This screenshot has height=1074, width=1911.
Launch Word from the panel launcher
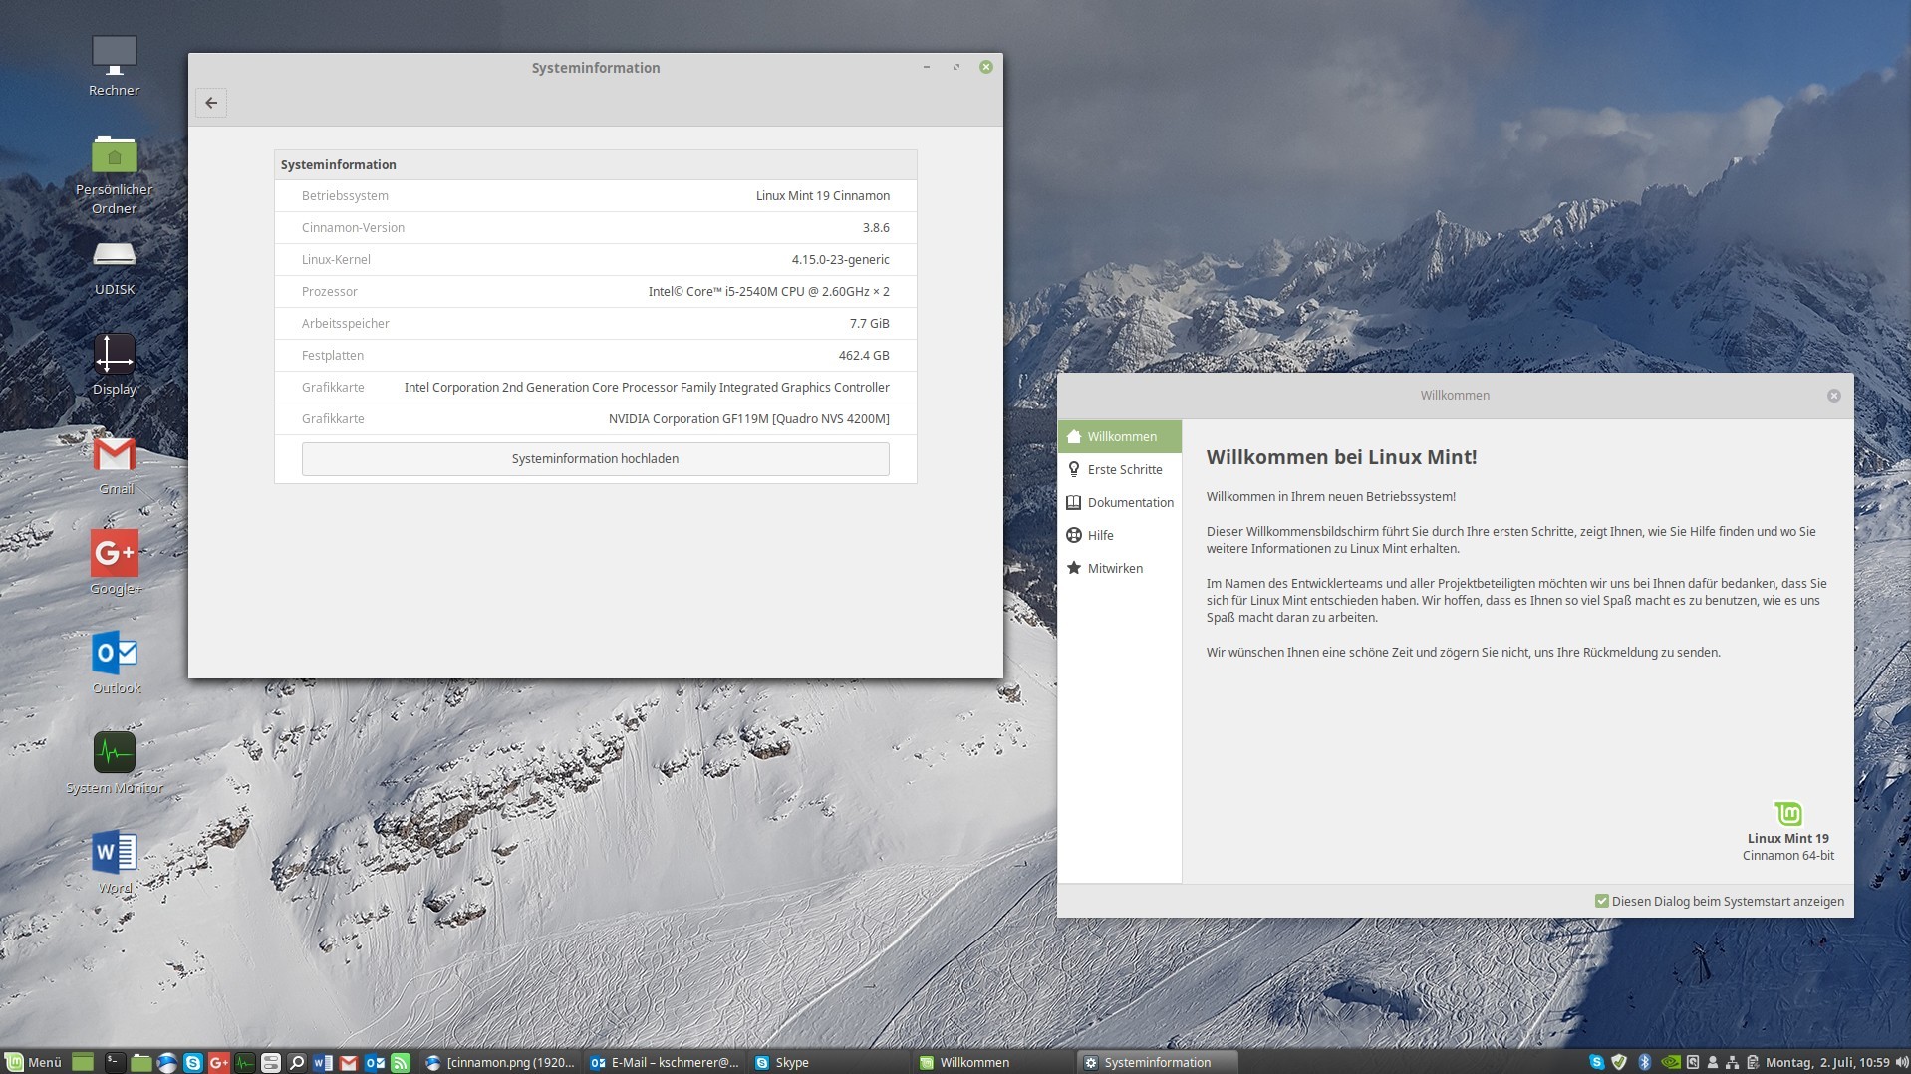[x=323, y=1063]
